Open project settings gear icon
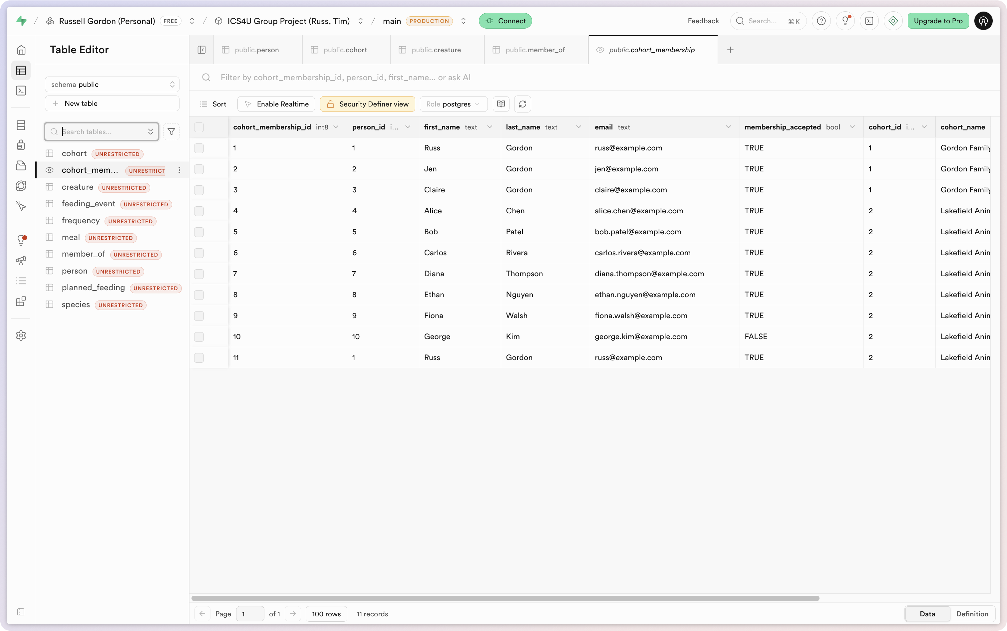This screenshot has height=631, width=1007. 21,335
